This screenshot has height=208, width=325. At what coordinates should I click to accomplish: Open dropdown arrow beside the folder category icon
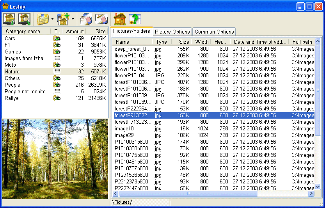(x=52, y=19)
